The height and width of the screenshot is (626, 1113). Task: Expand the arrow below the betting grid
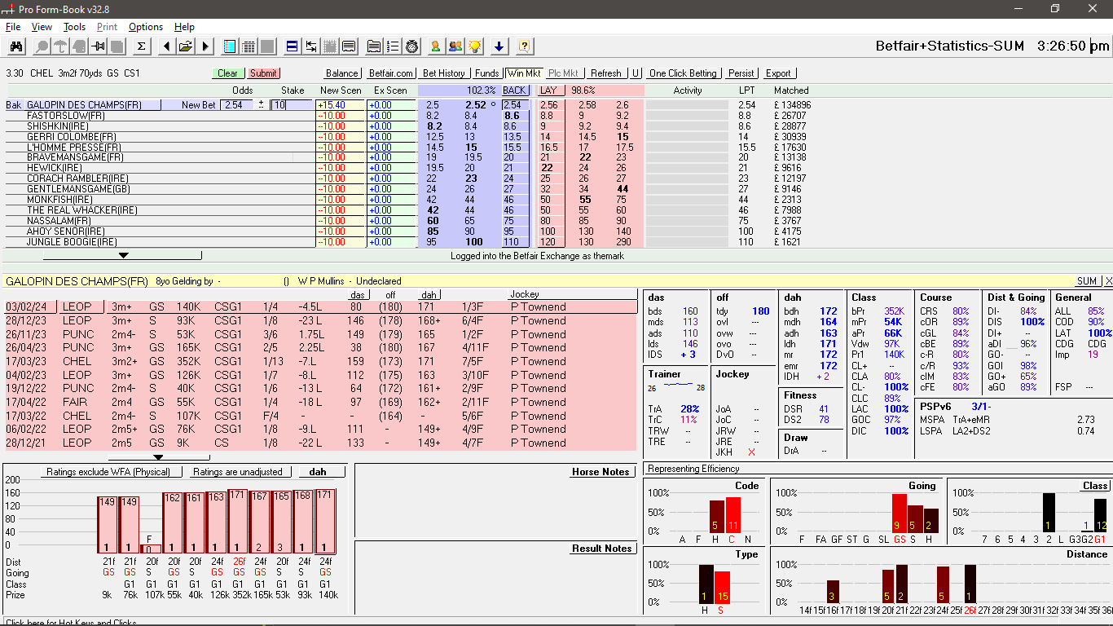(124, 254)
